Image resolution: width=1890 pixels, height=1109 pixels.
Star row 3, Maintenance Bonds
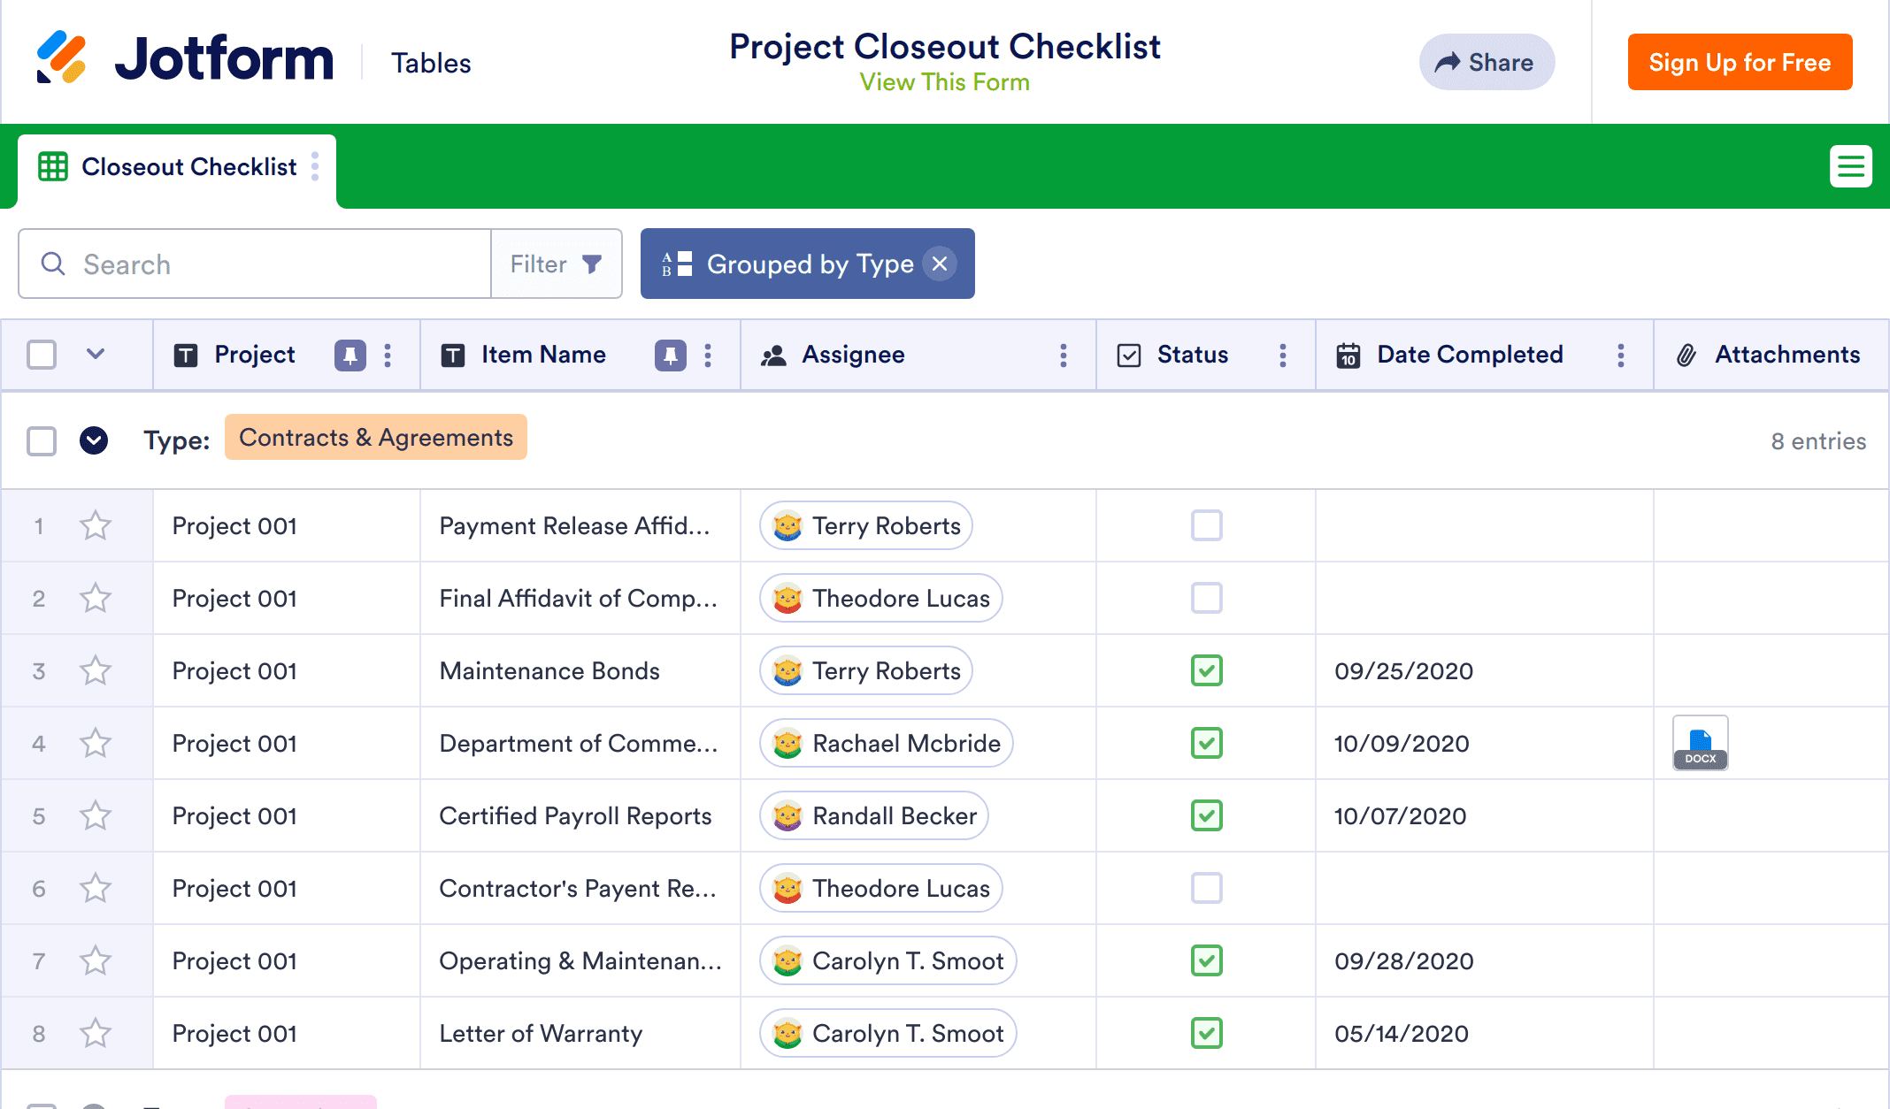pyautogui.click(x=96, y=671)
